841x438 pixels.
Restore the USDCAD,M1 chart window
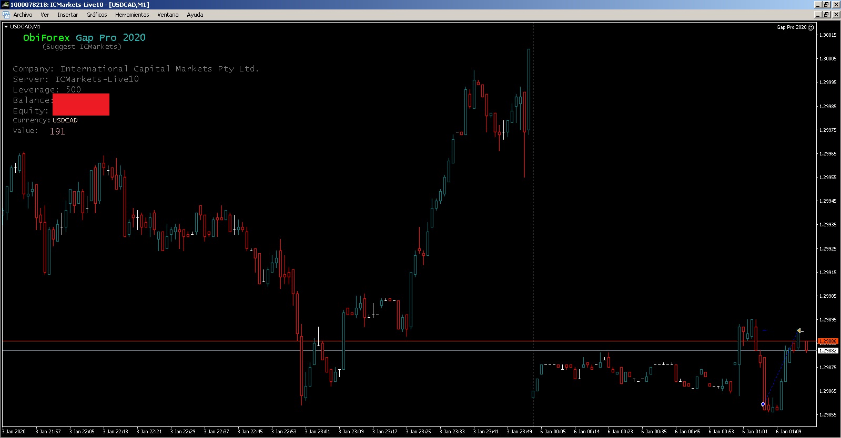tap(826, 15)
